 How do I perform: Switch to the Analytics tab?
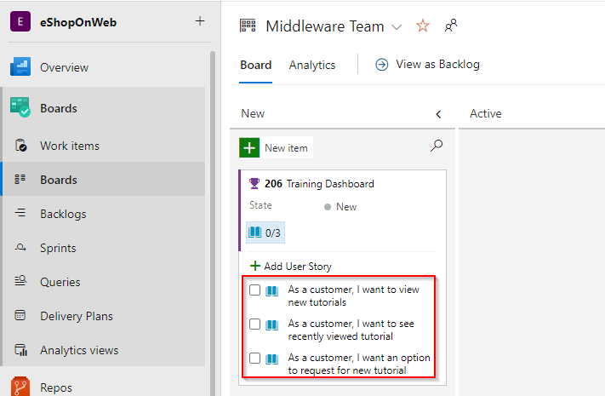[312, 65]
